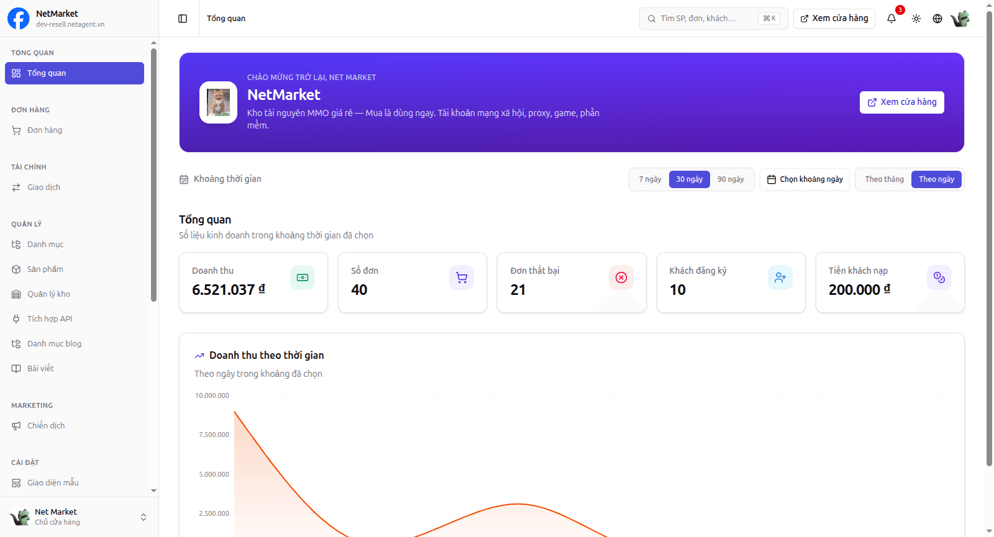
Task: Open Tổng quan in the sidebar
Action: [x=75, y=73]
